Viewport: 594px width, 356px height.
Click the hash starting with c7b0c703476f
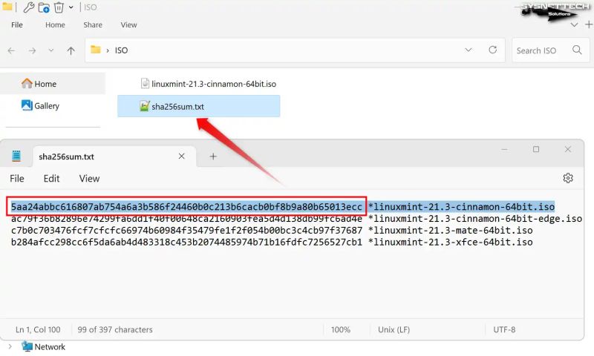pos(186,231)
